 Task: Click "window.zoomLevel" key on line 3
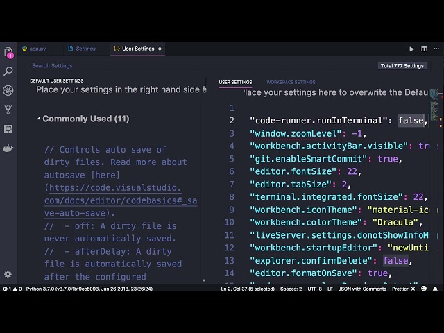[296, 133]
